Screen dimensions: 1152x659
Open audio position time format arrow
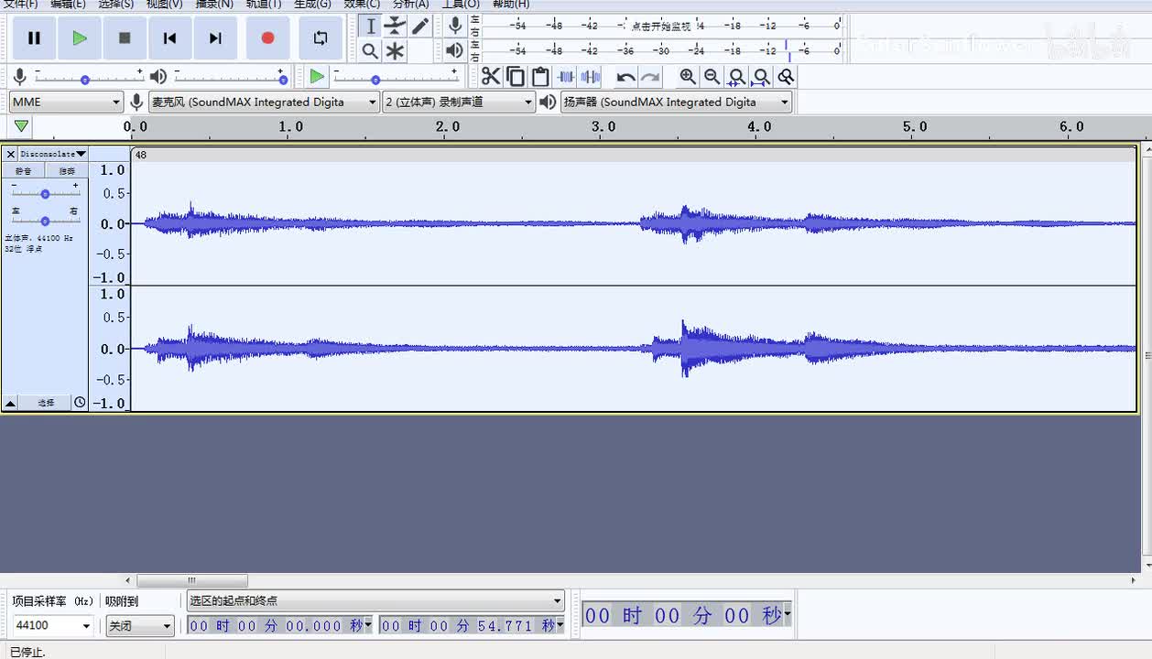[788, 614]
